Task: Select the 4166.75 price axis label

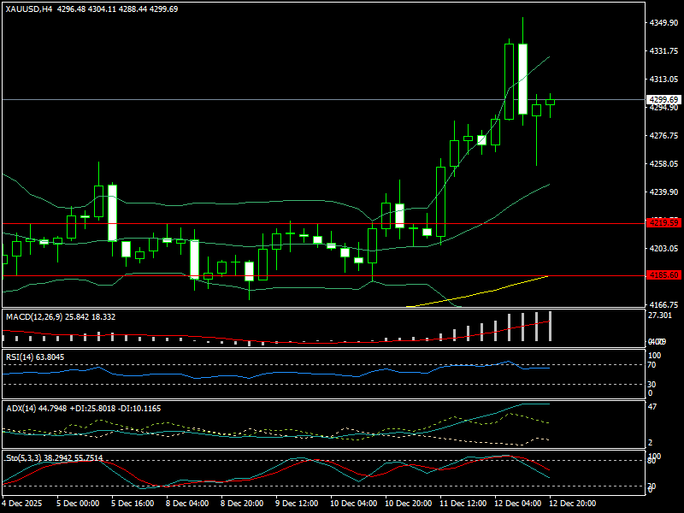Action: pyautogui.click(x=664, y=305)
